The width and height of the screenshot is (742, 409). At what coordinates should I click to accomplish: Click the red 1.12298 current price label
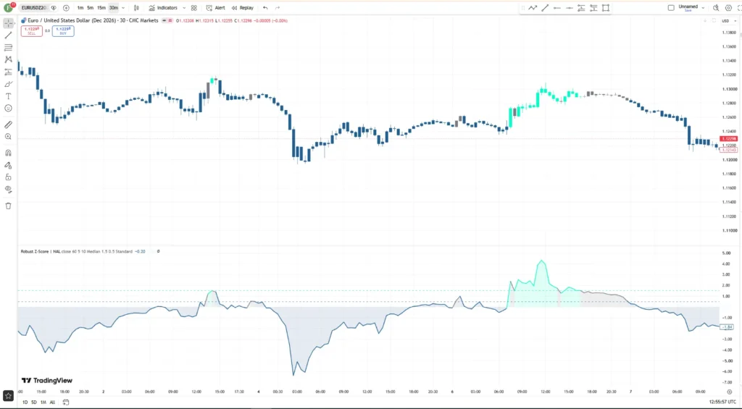(728, 138)
